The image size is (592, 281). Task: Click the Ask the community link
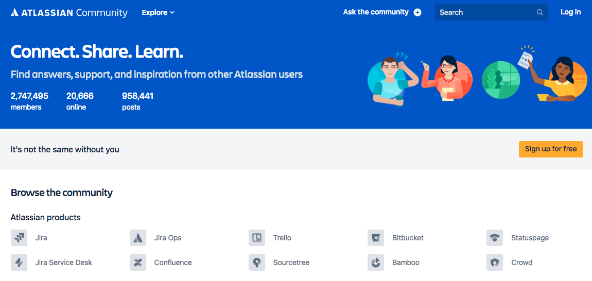(x=376, y=12)
